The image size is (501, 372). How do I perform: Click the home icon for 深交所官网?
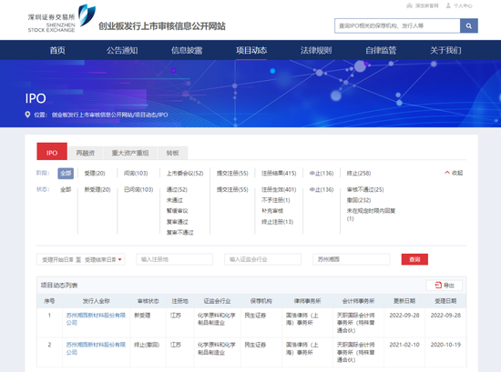409,5
